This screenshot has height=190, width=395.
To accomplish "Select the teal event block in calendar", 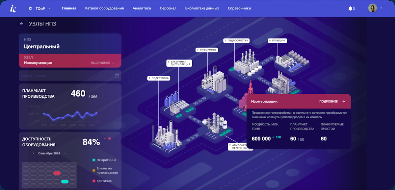I will 65,181.
